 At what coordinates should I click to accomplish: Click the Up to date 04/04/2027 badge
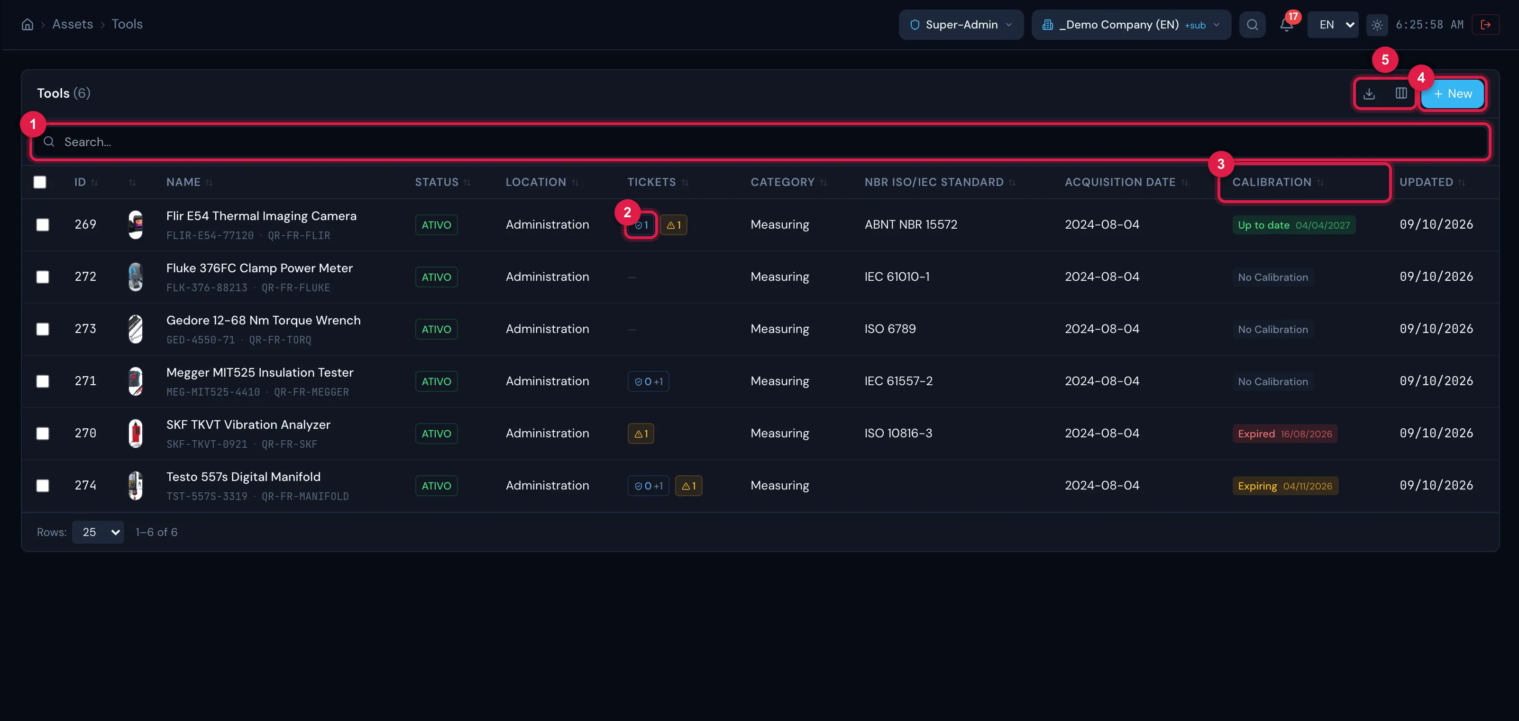pos(1293,225)
